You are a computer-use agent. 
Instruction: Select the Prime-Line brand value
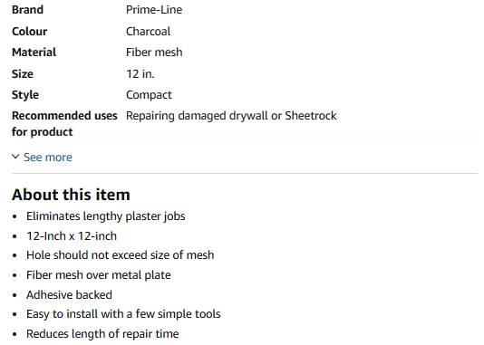(154, 10)
